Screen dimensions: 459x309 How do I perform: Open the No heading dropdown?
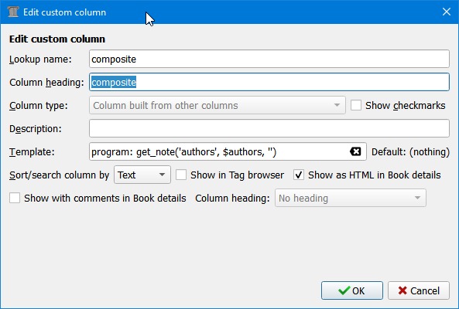[x=351, y=198]
